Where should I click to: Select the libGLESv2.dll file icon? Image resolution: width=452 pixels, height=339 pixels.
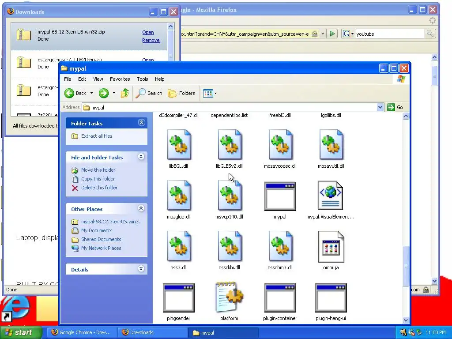pos(230,145)
